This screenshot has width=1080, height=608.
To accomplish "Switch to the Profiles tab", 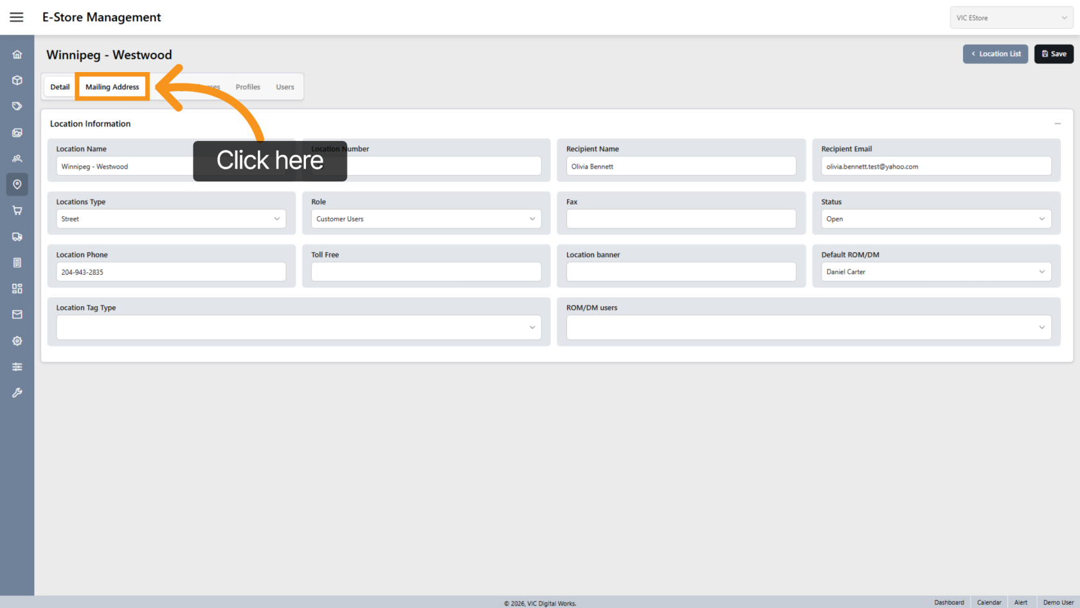I will tap(248, 87).
